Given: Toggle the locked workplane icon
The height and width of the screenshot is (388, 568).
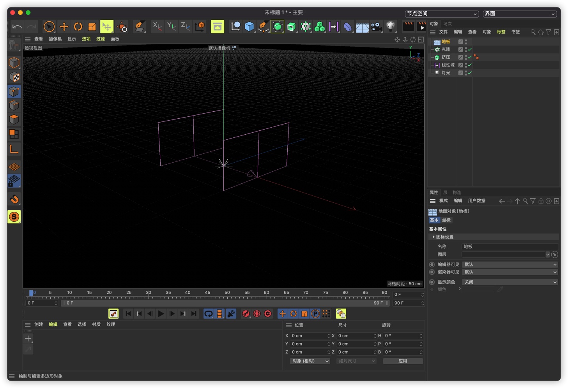Looking at the screenshot, I should pos(14,181).
